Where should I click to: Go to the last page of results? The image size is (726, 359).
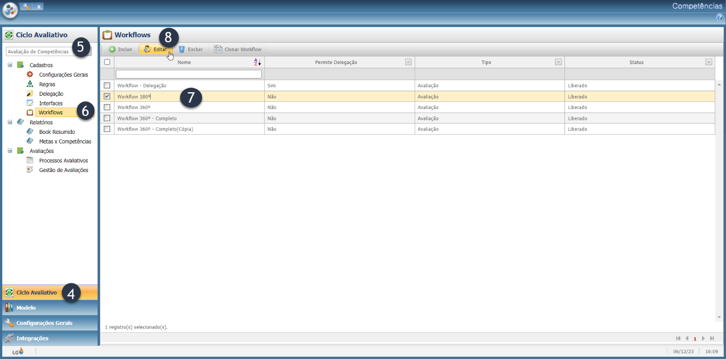coord(712,338)
